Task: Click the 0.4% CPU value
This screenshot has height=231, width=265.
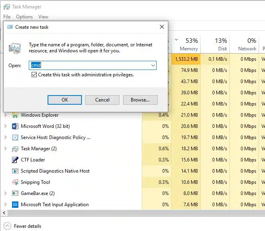Action: tap(163, 115)
